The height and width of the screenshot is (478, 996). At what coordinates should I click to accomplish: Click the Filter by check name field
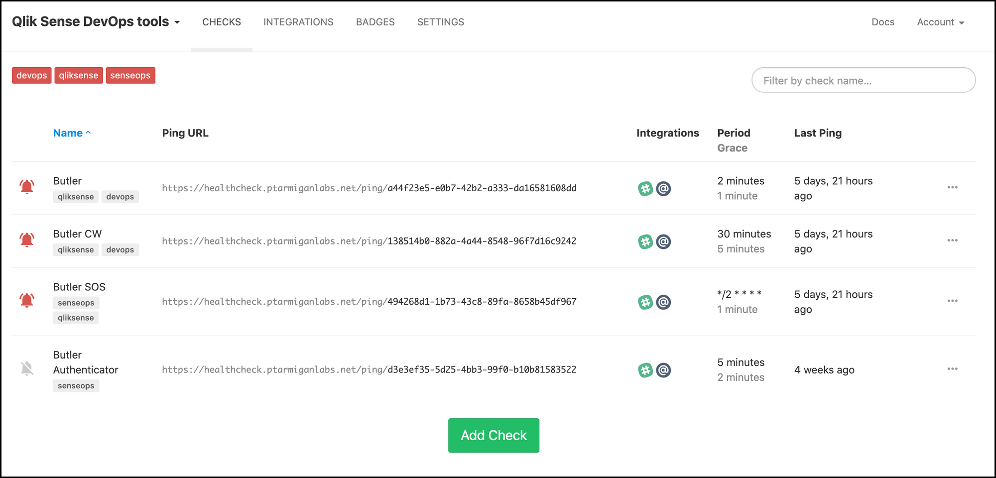pyautogui.click(x=864, y=80)
